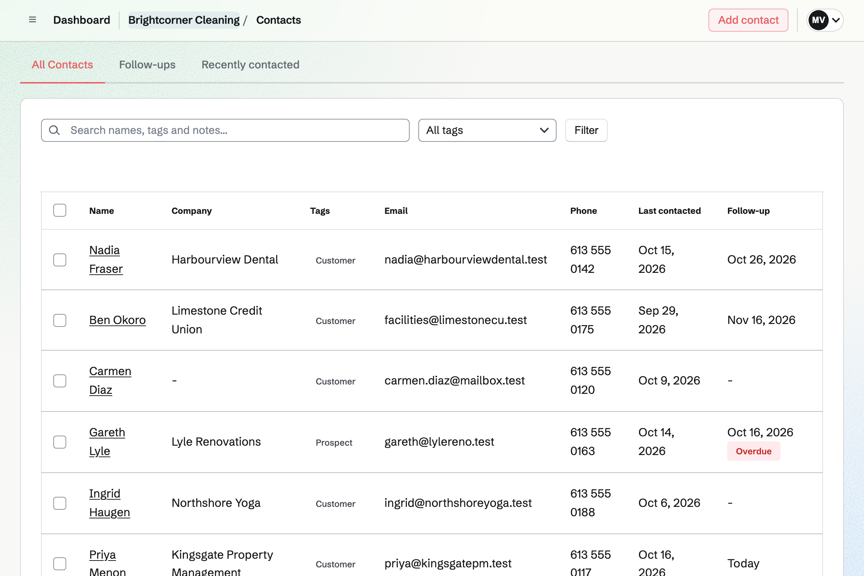
Task: Open Priya Menon's contact page
Action: [x=107, y=563]
